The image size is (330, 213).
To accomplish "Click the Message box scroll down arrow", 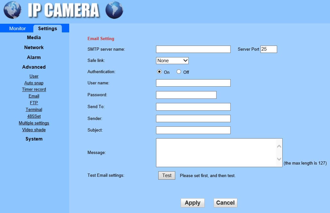I will 279,159.
